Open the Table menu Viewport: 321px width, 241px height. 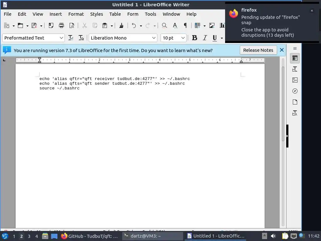point(115,14)
